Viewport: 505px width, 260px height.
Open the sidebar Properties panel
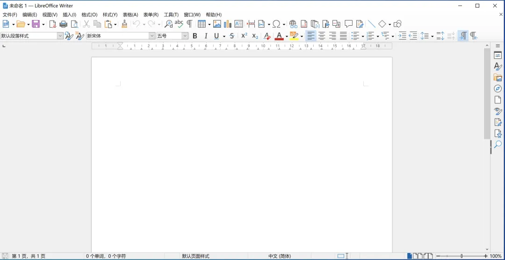tap(498, 55)
